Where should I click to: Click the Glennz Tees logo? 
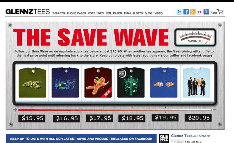28,12
